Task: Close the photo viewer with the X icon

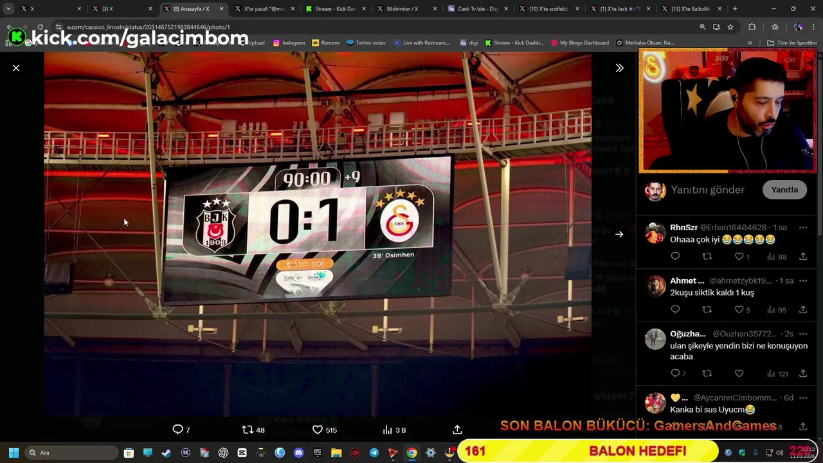Action: [x=16, y=68]
